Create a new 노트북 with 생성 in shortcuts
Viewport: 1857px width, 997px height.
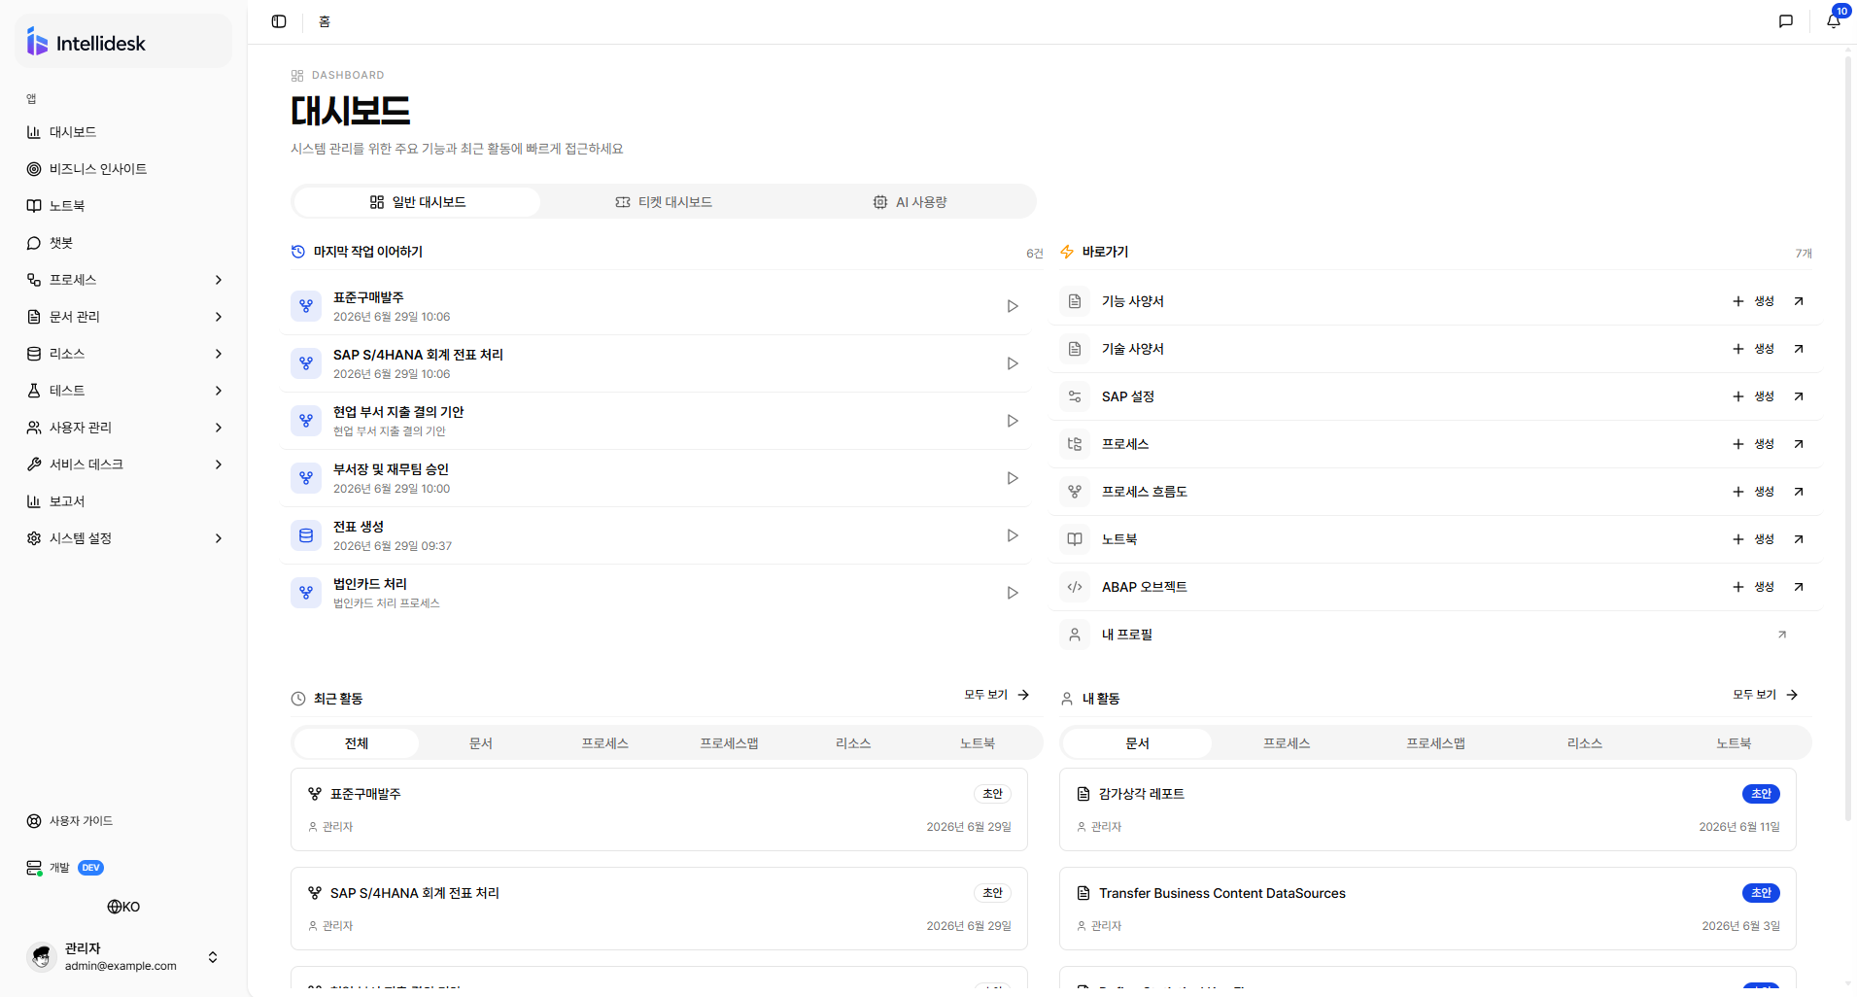(1754, 539)
